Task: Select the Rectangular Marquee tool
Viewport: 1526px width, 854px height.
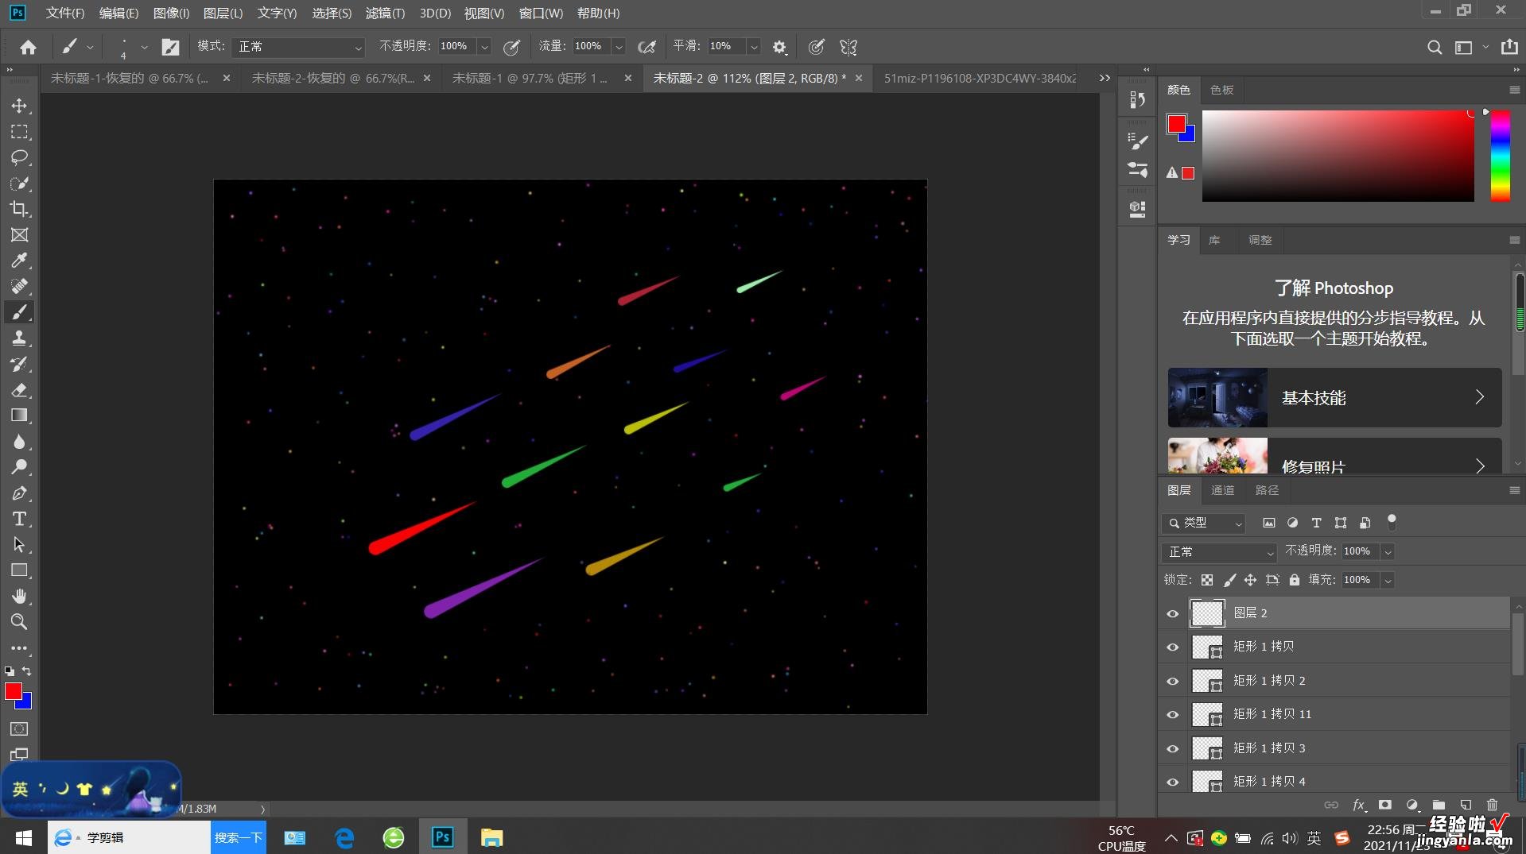Action: (19, 132)
